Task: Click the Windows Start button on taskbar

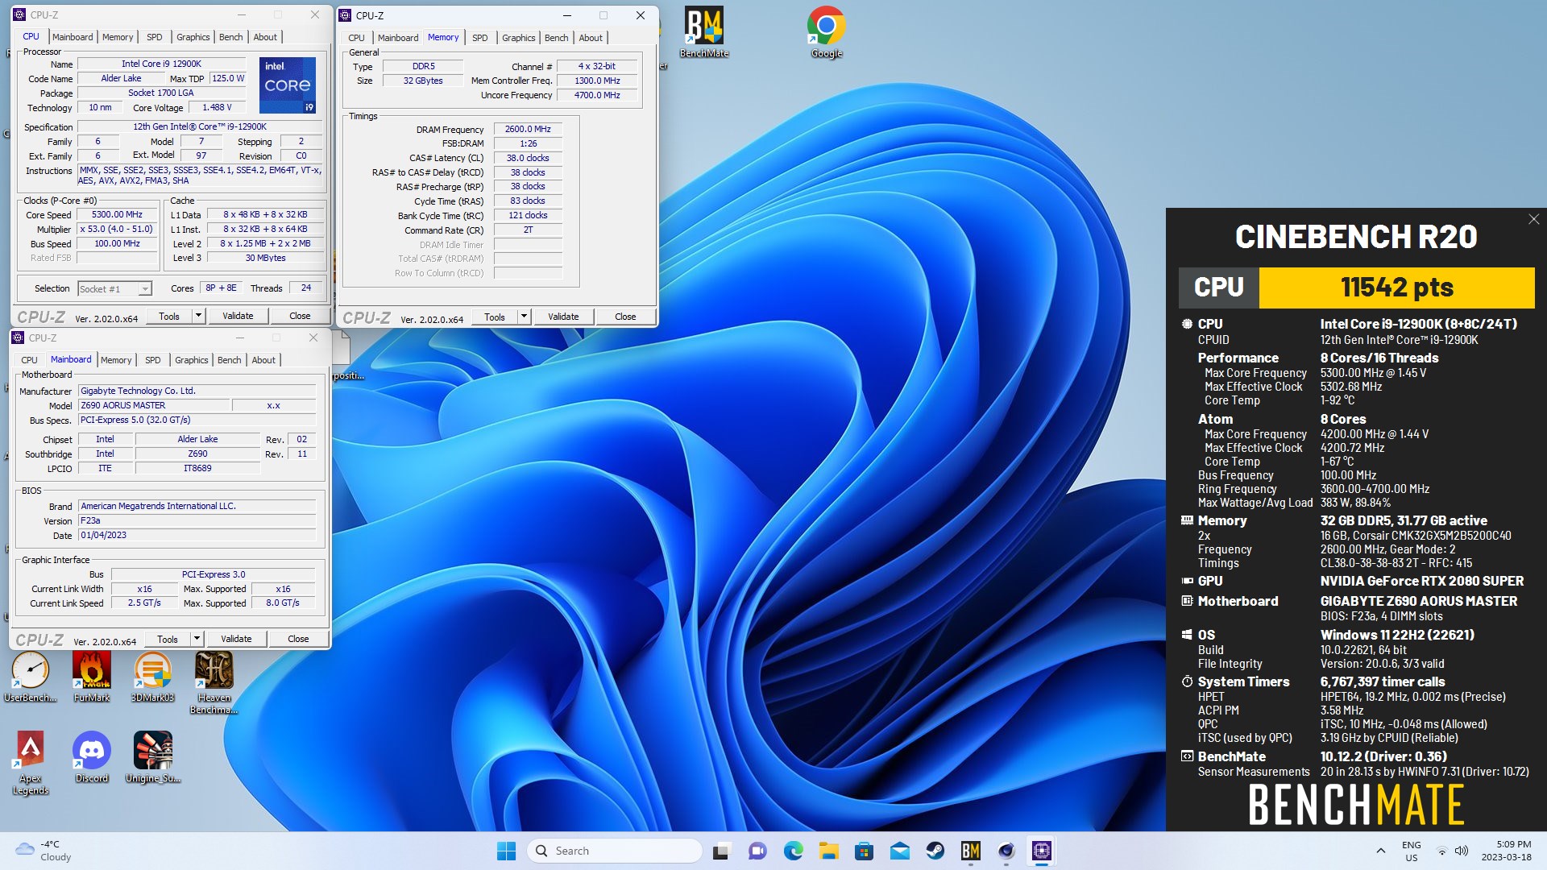Action: coord(506,851)
